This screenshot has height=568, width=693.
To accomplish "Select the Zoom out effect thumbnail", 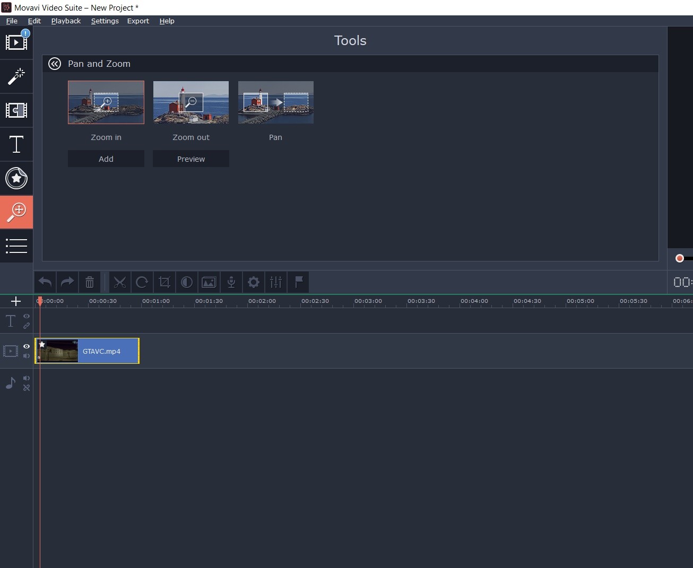I will tap(191, 102).
